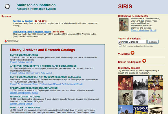
Task: Click the 'View Blog' text link
Action: pos(124,54)
